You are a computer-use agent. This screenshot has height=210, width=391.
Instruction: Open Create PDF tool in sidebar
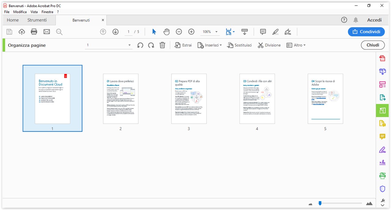pos(382,58)
